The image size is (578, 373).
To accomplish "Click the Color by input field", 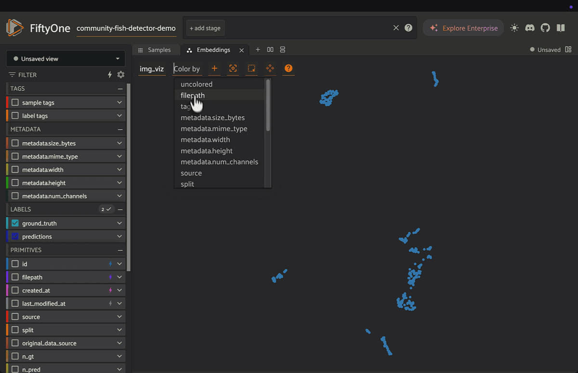I will (187, 69).
